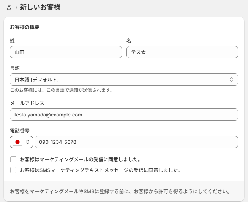Click the 新しいお客様 page title
248x202 pixels.
pos(40,7)
